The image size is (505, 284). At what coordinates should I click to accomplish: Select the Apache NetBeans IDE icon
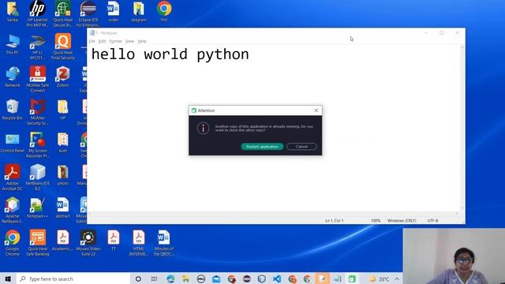(x=13, y=211)
